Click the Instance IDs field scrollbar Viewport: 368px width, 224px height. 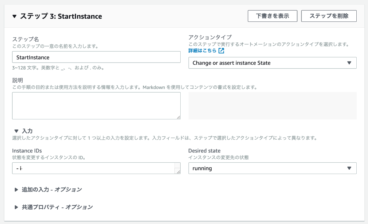178,166
